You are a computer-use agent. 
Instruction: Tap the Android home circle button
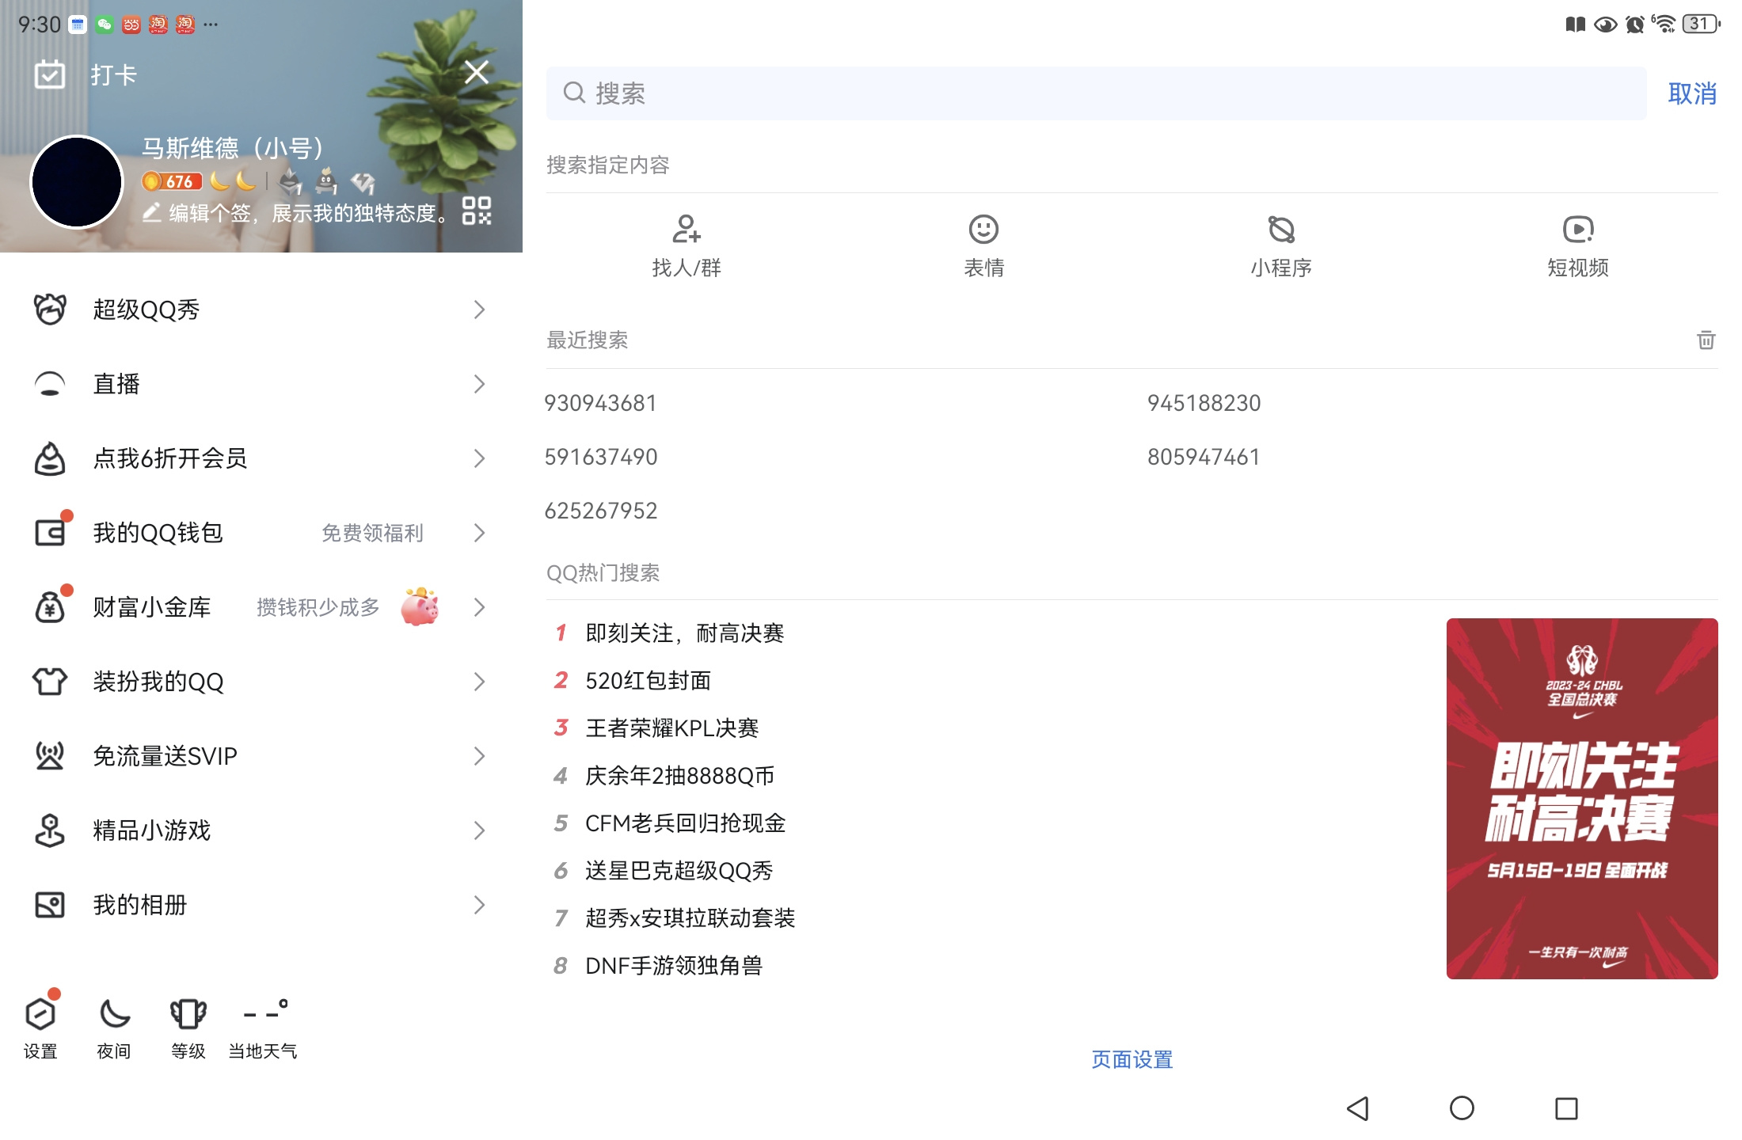point(1462,1108)
